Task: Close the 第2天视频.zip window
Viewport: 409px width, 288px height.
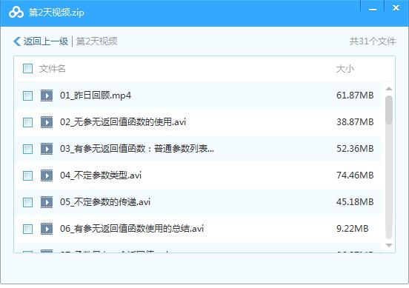Action: 396,8
